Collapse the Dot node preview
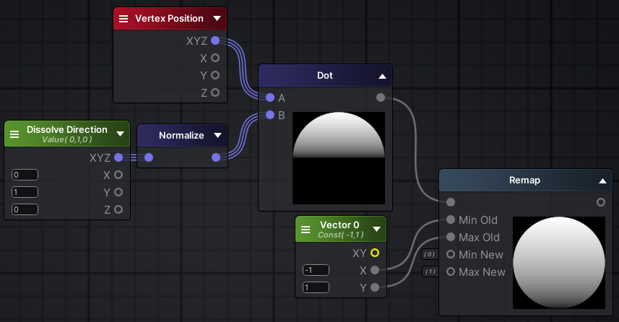The image size is (619, 322). coord(382,76)
